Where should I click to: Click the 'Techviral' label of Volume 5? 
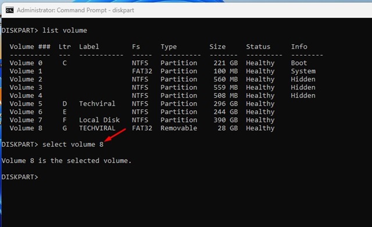97,103
